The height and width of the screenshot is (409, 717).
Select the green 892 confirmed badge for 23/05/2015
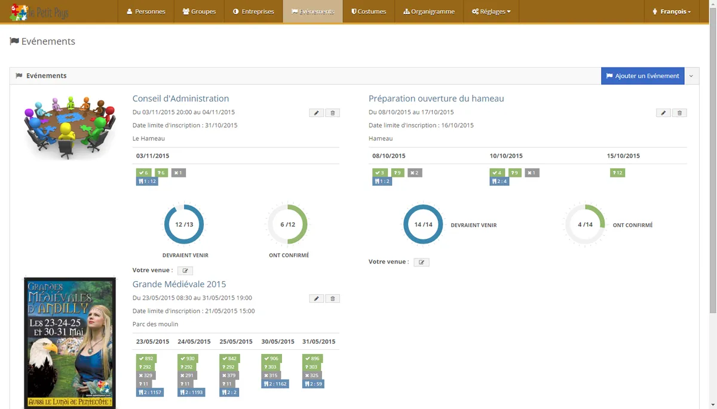[x=146, y=359]
